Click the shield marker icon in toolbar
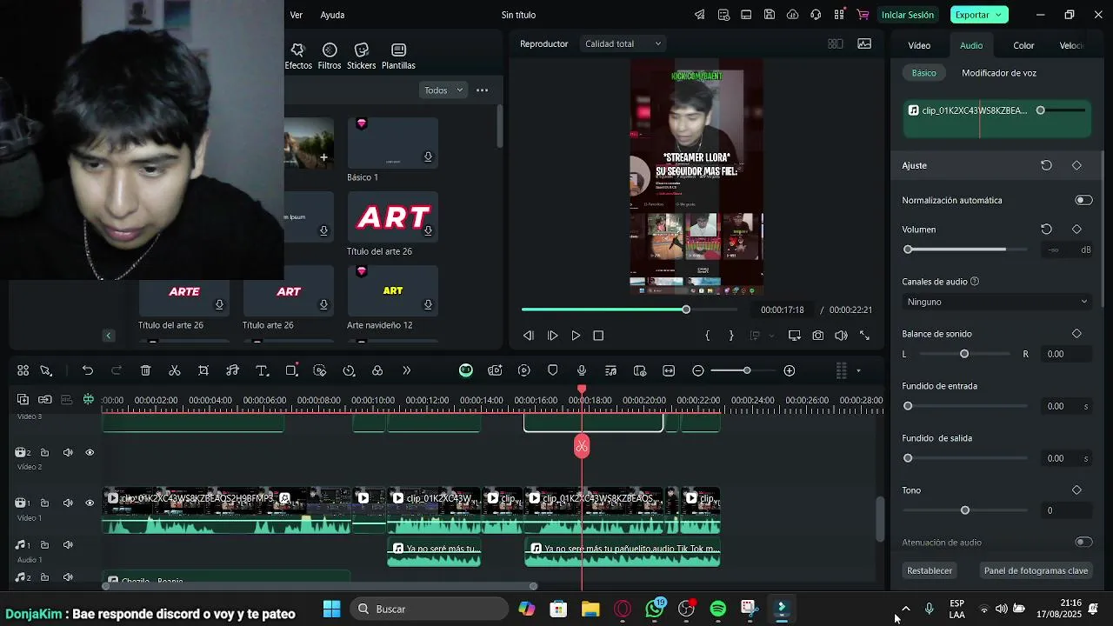The width and height of the screenshot is (1113, 626). click(x=553, y=370)
